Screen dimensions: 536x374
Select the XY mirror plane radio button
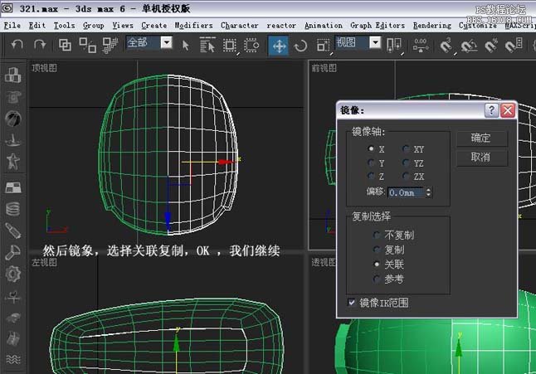coord(406,149)
